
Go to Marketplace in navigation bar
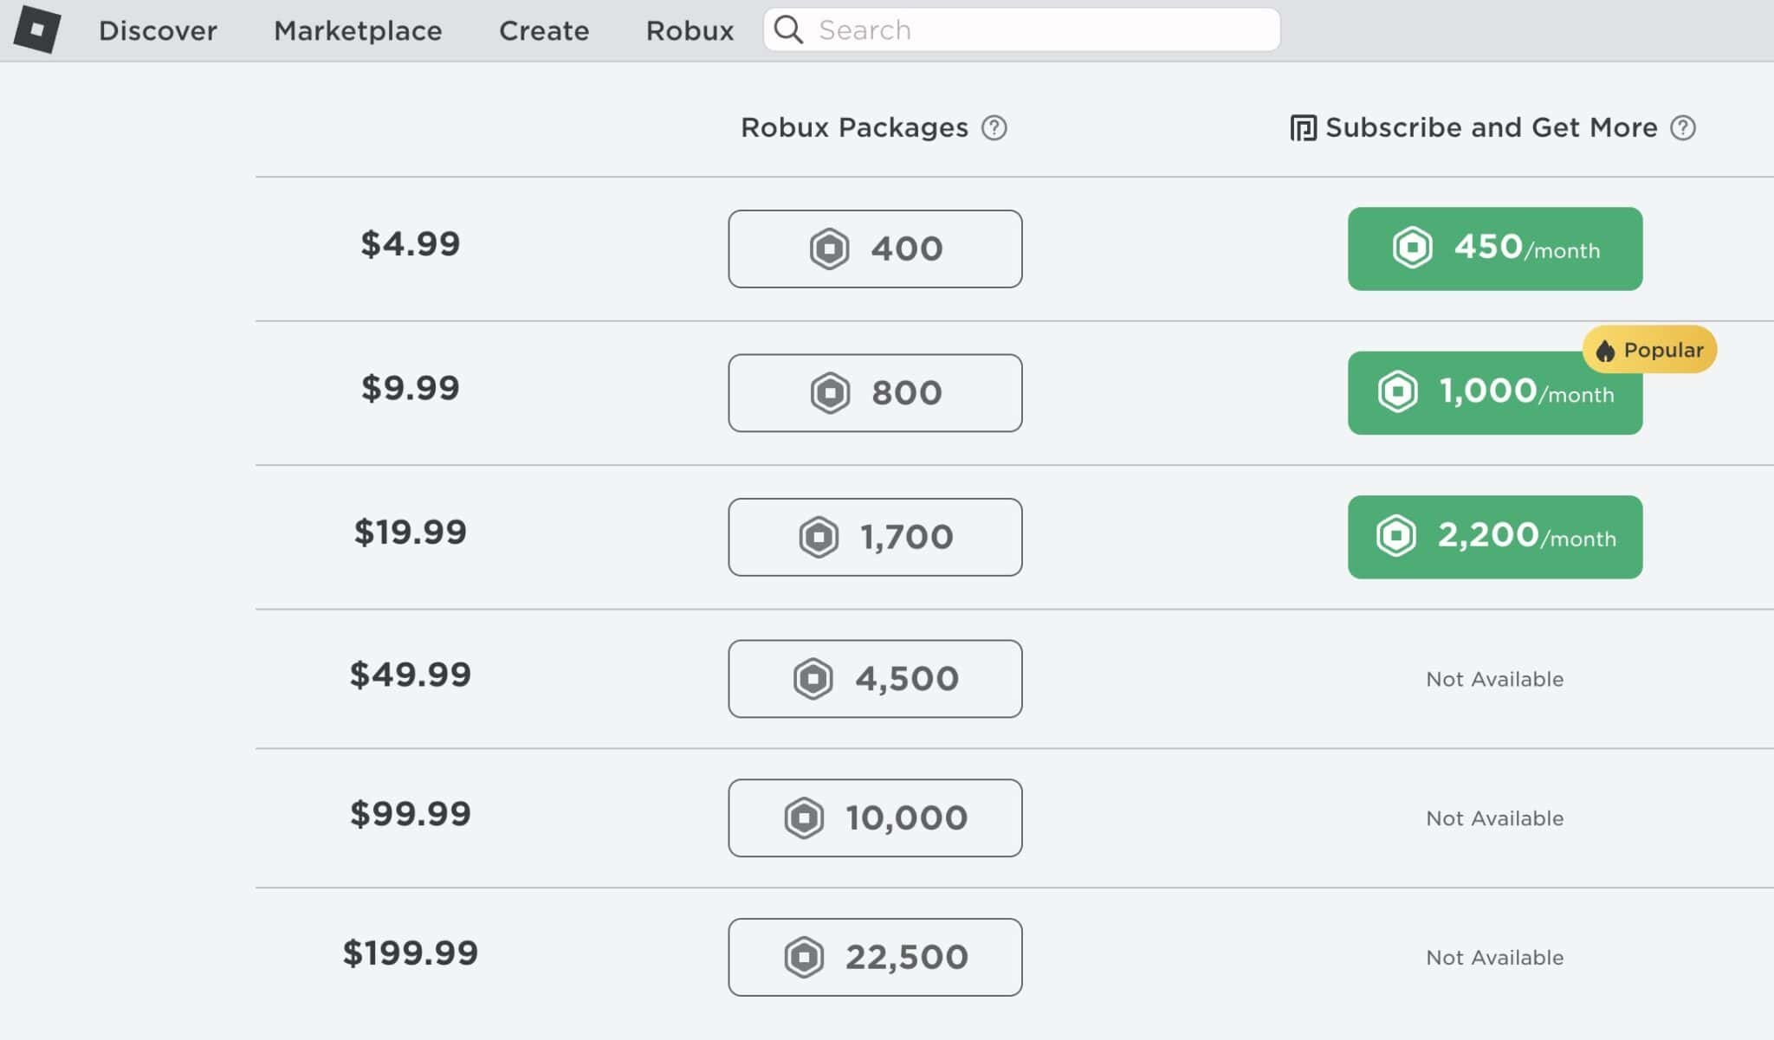[x=358, y=30]
